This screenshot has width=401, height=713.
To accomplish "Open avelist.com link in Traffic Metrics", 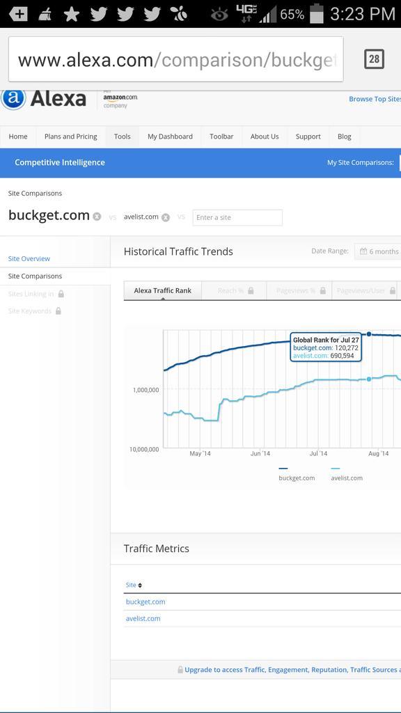I will tap(143, 618).
